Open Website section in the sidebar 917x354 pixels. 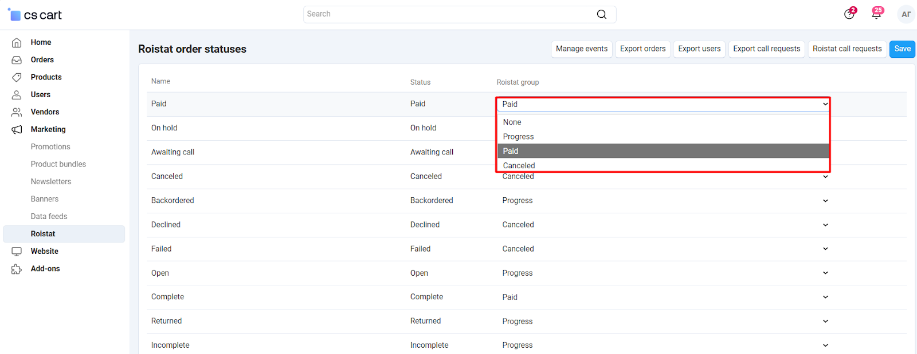45,251
